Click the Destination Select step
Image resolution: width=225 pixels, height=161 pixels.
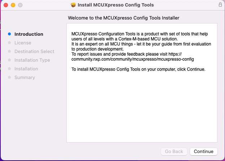(34, 51)
